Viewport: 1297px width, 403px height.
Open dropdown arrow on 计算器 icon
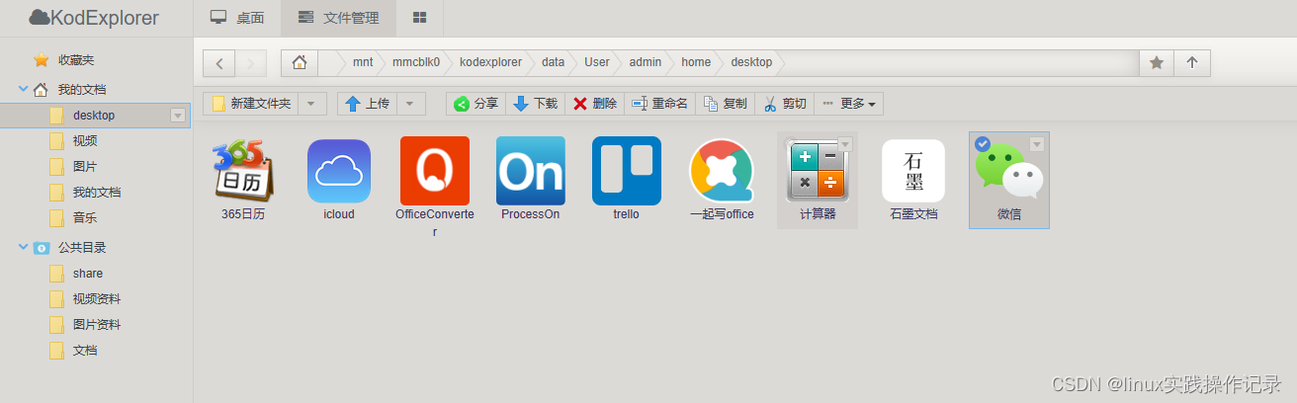(844, 144)
